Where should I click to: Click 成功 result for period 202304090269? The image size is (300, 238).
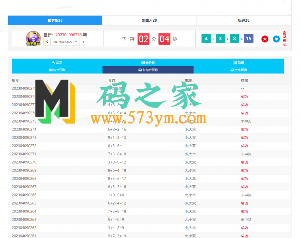tap(244, 170)
